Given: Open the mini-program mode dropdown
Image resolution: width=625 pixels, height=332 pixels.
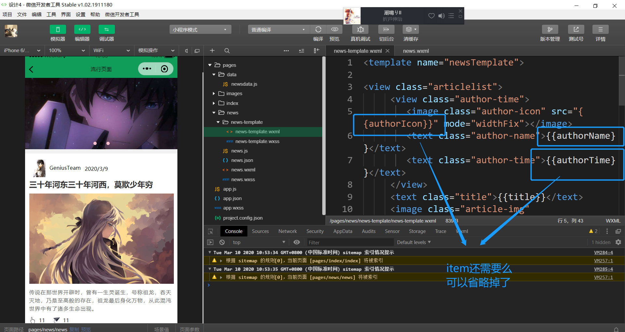Looking at the screenshot, I should [x=200, y=30].
